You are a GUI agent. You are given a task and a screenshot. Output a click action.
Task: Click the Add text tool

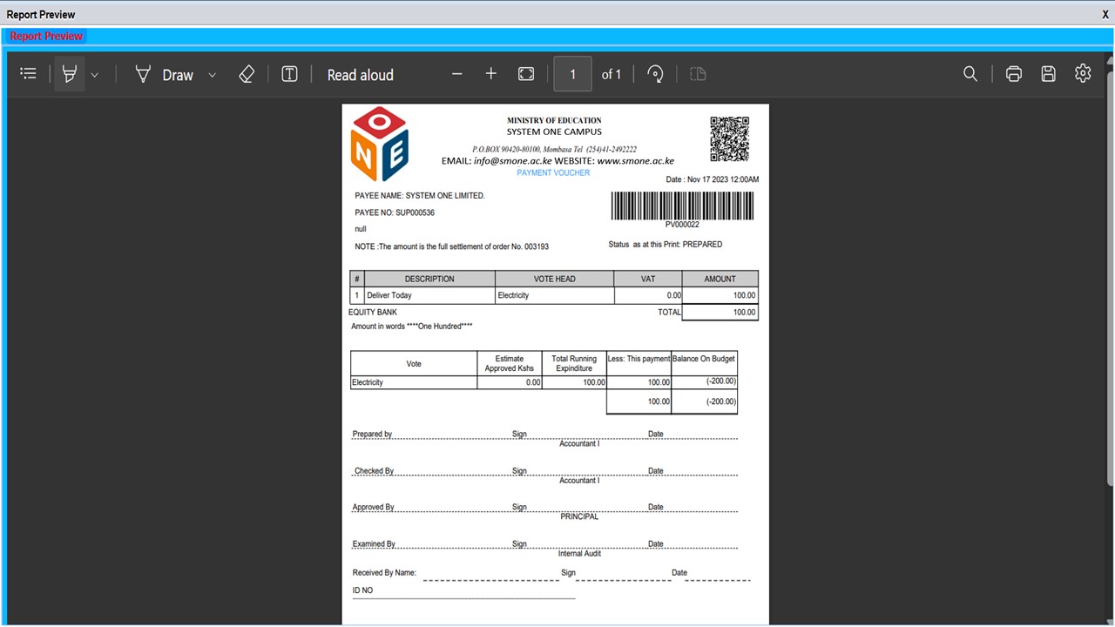(290, 74)
